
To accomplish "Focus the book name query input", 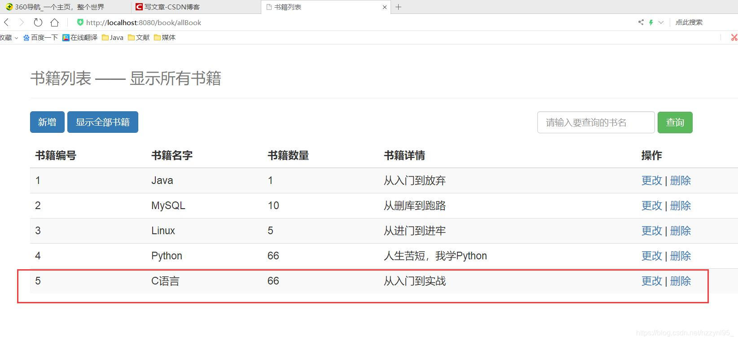I will tap(596, 122).
